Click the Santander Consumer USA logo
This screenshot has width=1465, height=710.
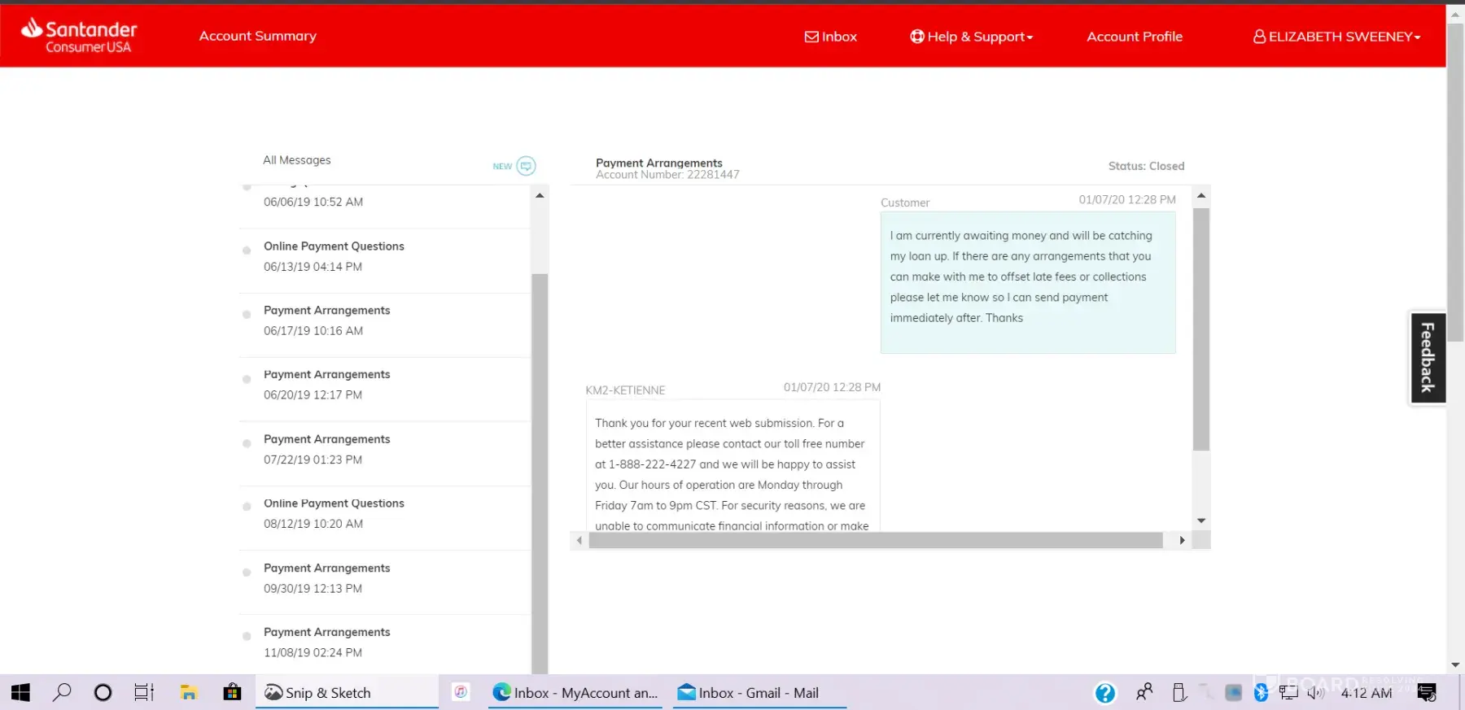(80, 37)
